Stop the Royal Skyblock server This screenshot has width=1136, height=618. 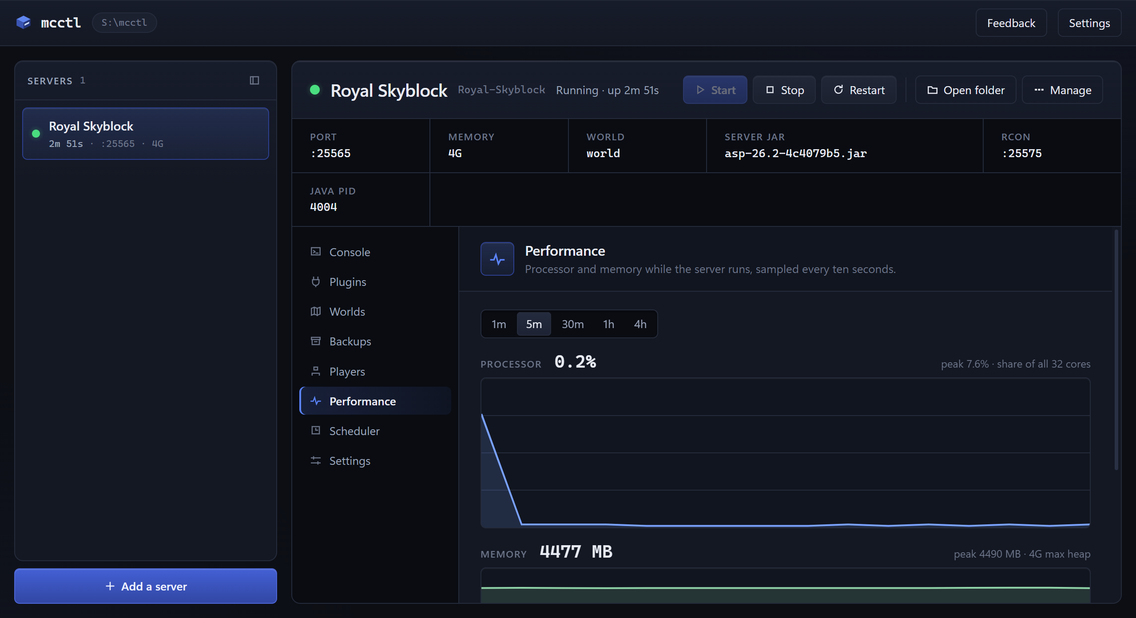pos(784,90)
